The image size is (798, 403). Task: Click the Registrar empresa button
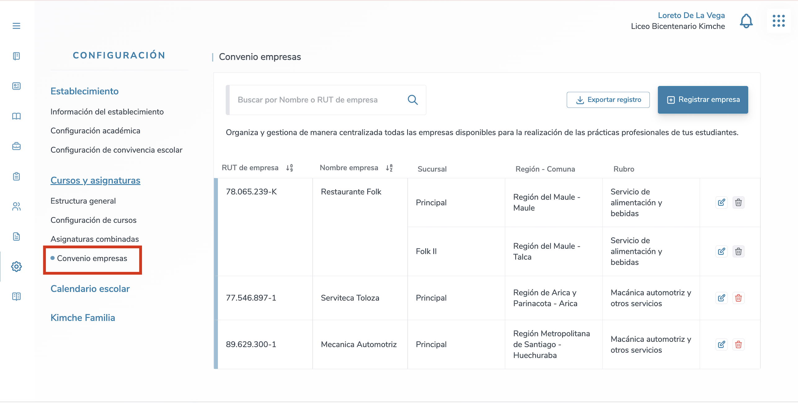[703, 100]
